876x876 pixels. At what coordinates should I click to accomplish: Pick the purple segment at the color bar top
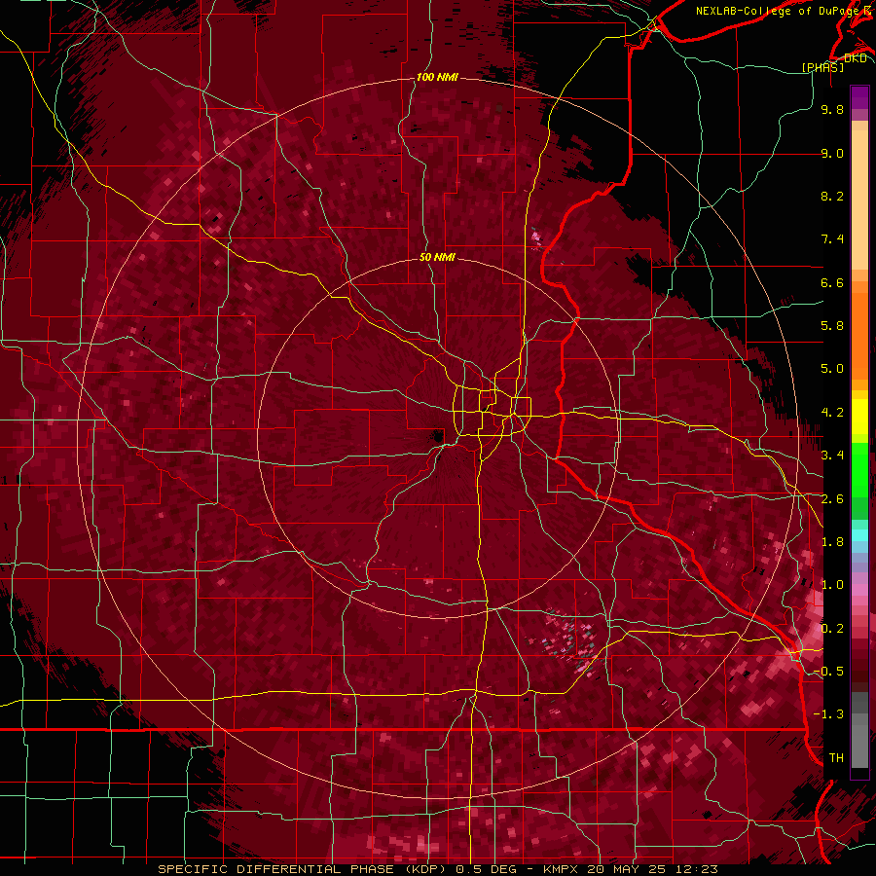point(859,97)
